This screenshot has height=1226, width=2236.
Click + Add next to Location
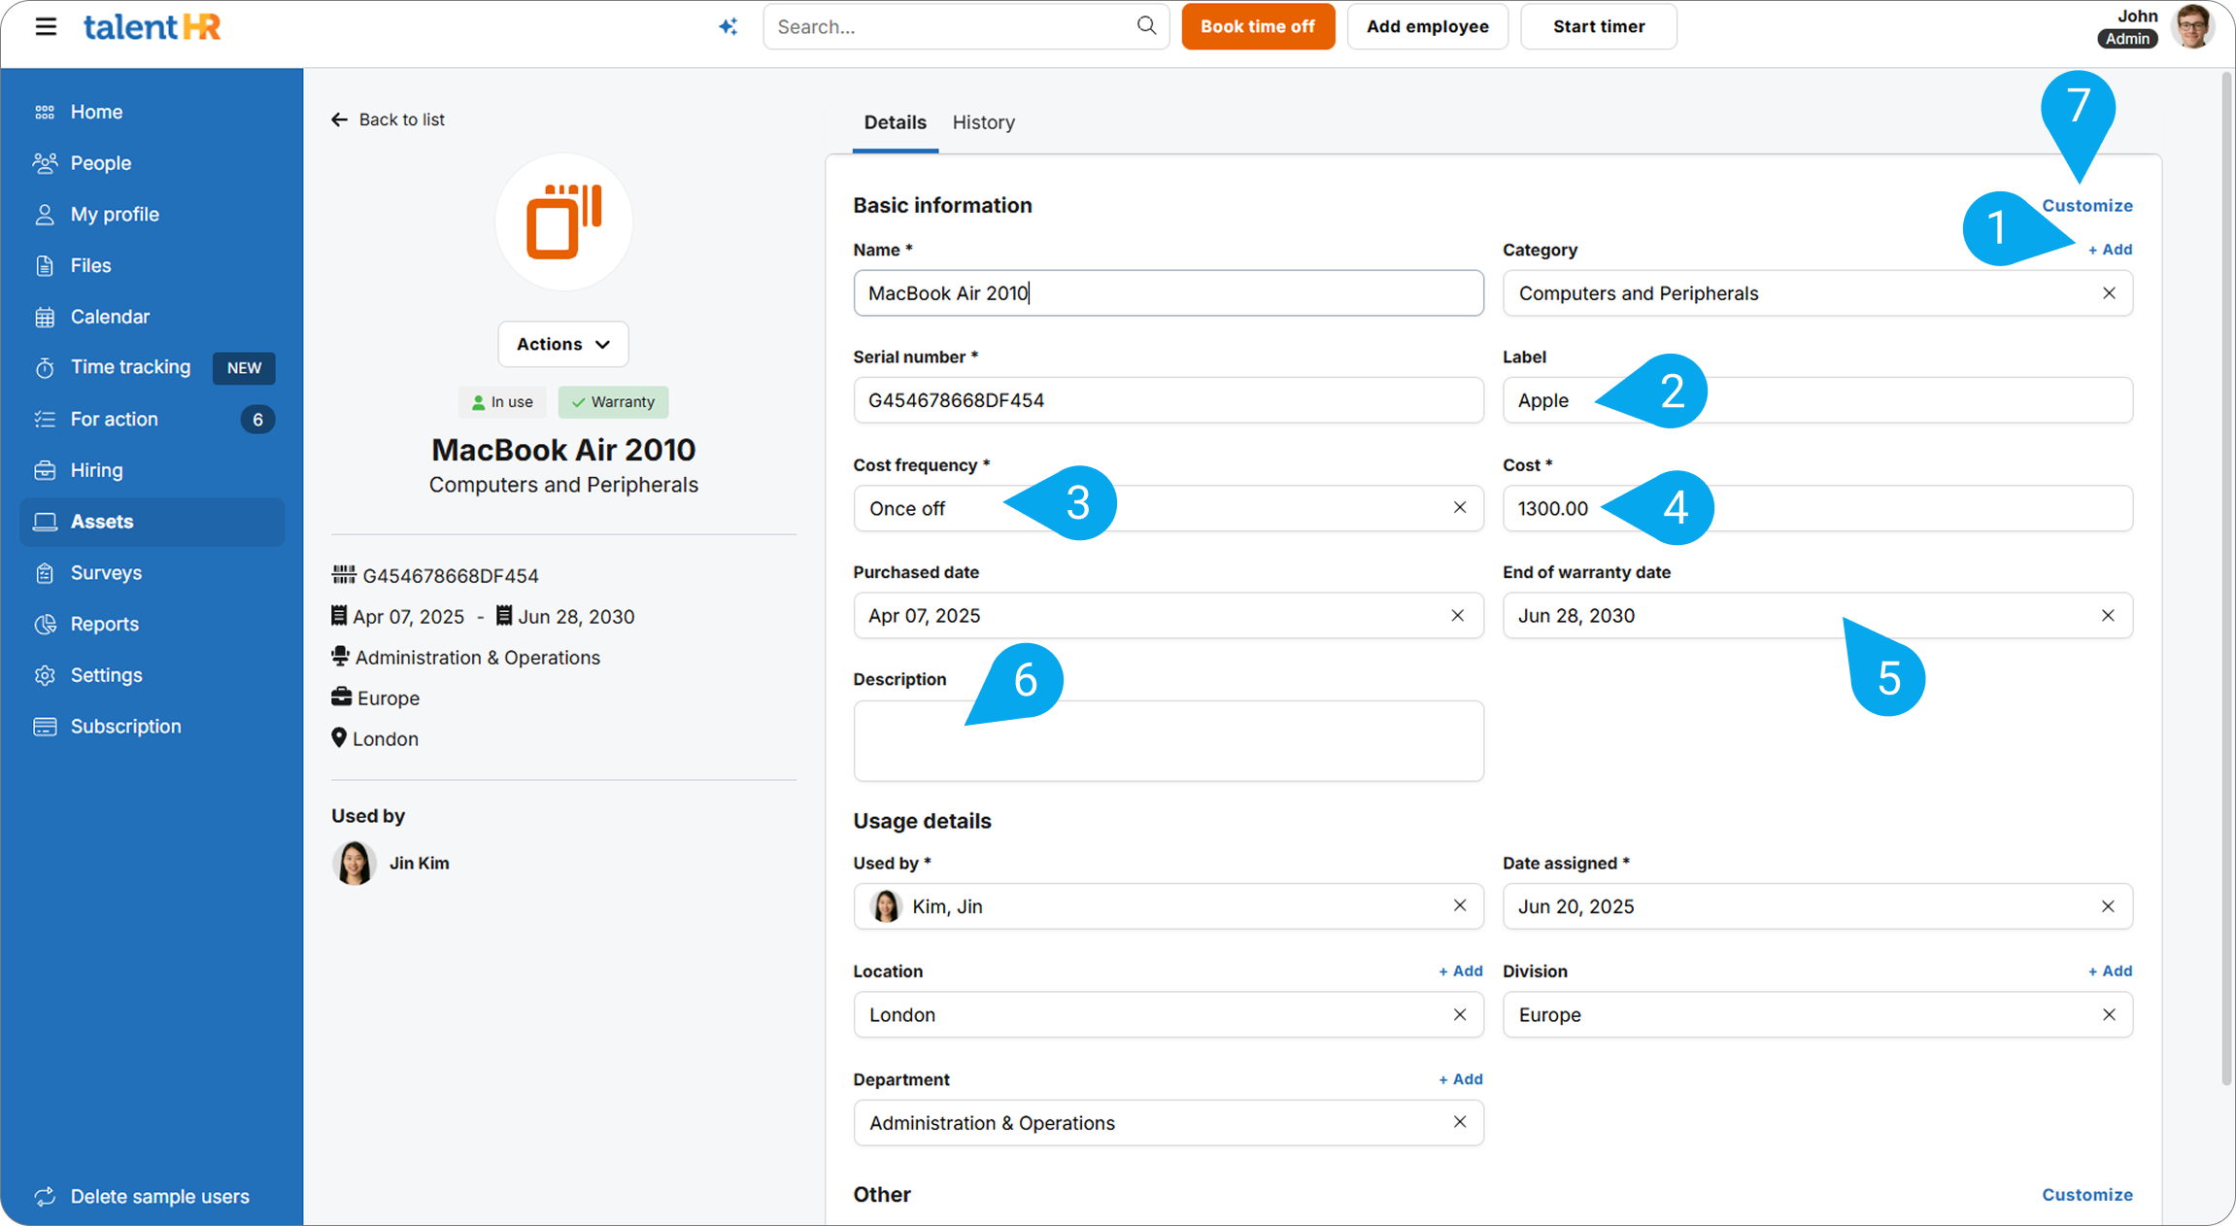(x=1460, y=971)
